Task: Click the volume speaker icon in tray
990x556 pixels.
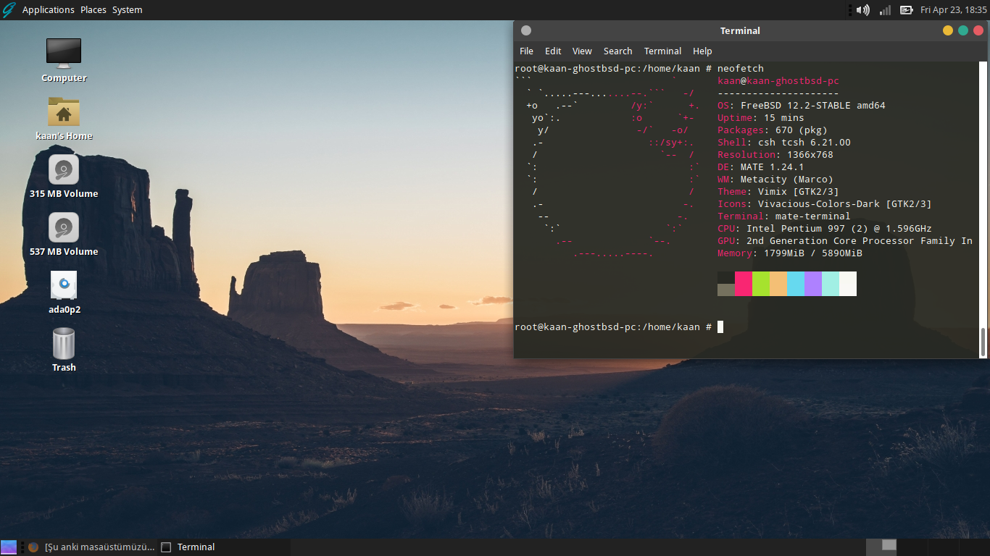Action: [x=862, y=10]
